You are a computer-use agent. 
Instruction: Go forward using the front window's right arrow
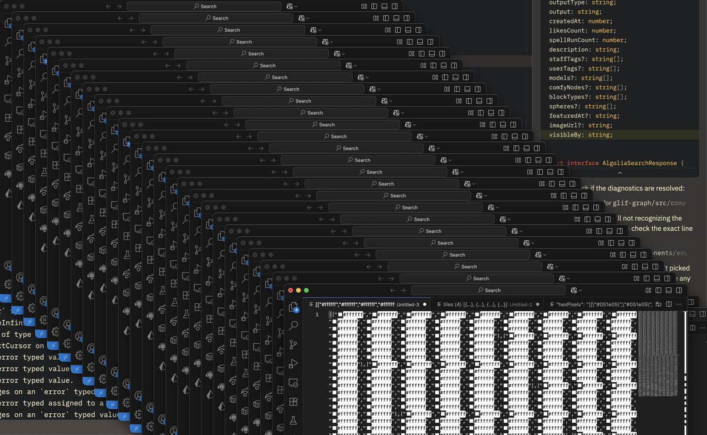[404, 290]
